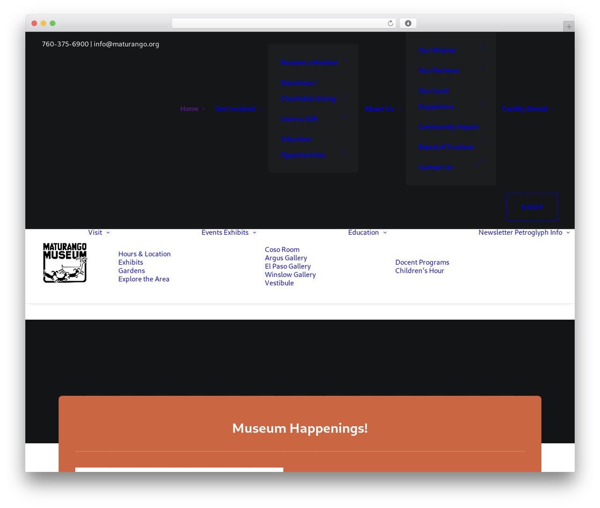Click the browser reload icon
The image size is (600, 508).
click(x=390, y=23)
